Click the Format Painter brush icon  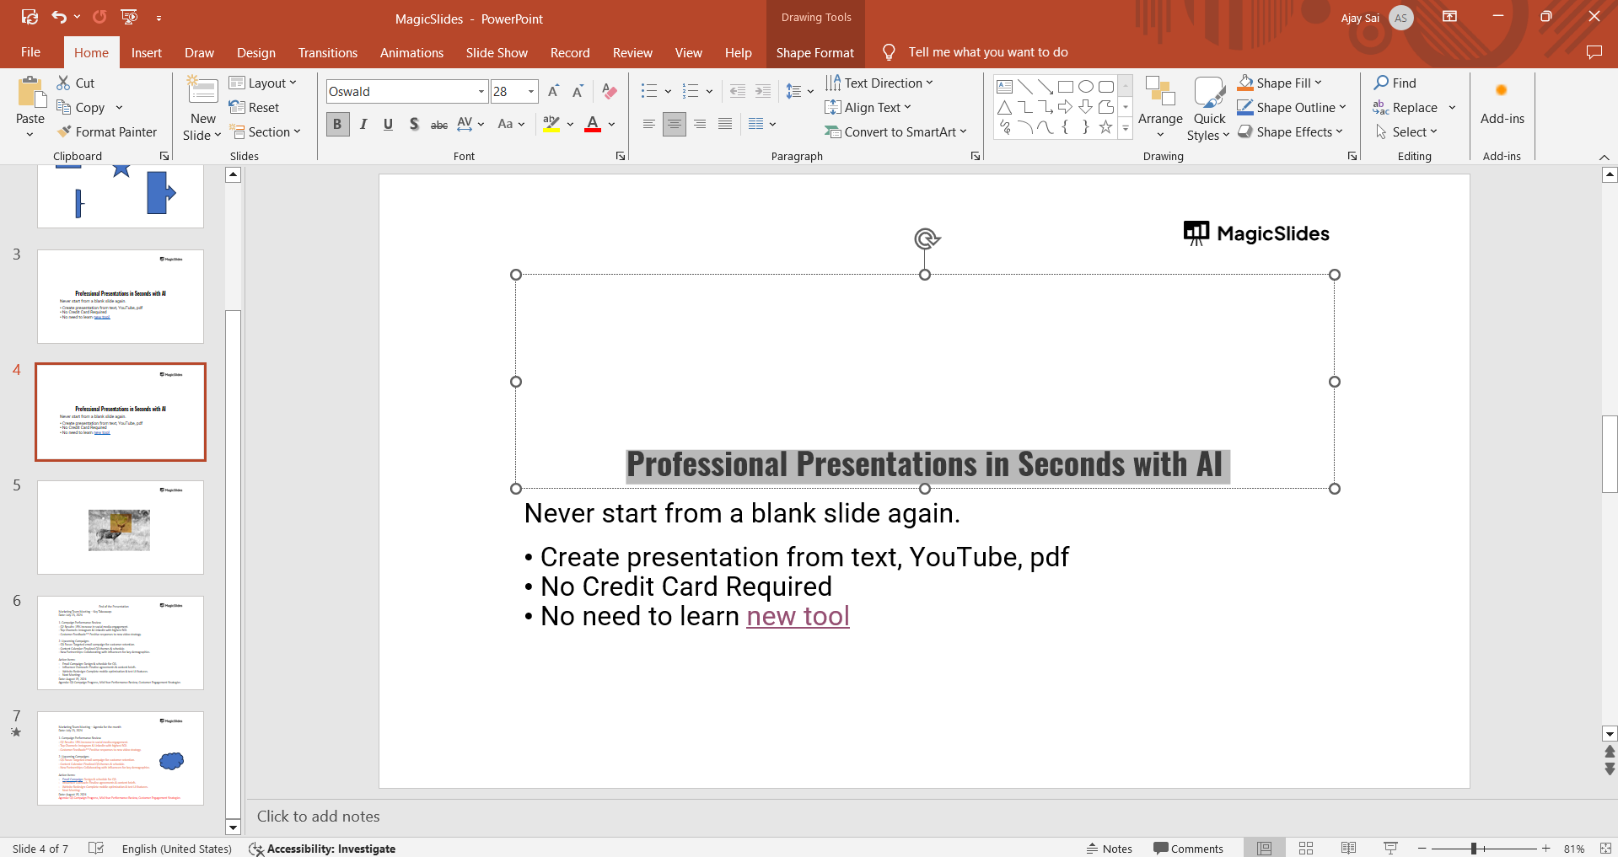(64, 131)
